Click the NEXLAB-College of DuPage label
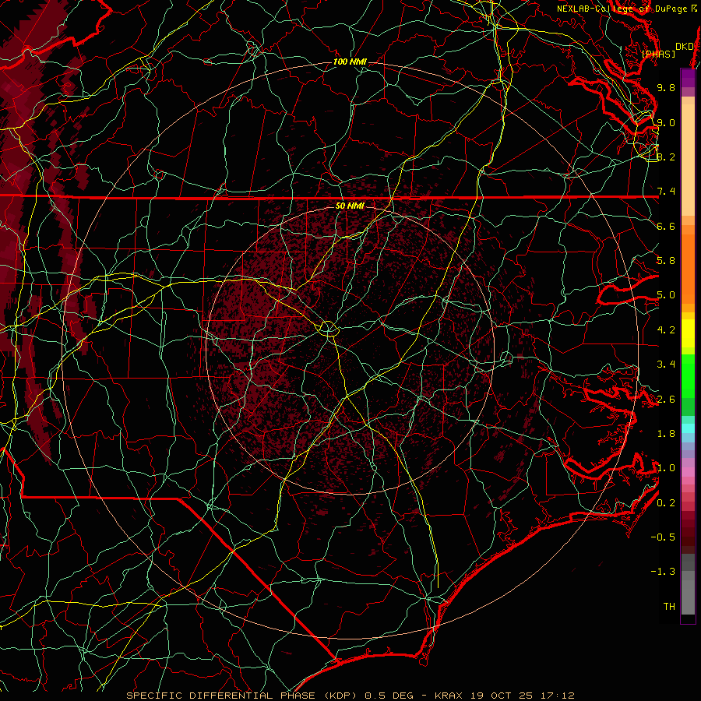Image resolution: width=701 pixels, height=701 pixels. click(626, 9)
